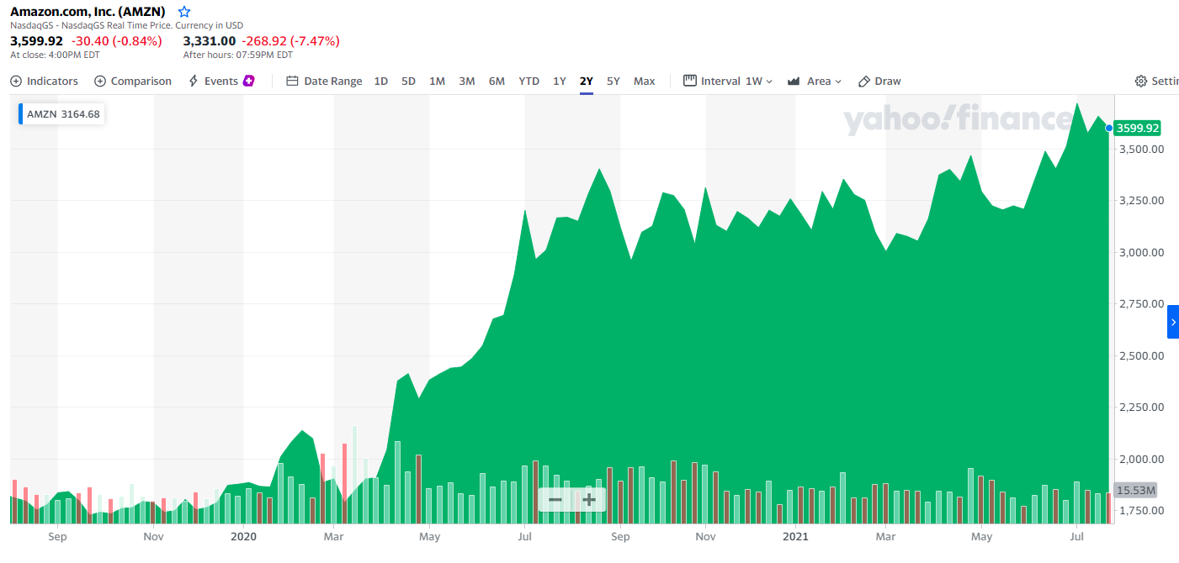Expand side panel with blue arrow tab
Image resolution: width=1179 pixels, height=563 pixels.
pos(1173,322)
